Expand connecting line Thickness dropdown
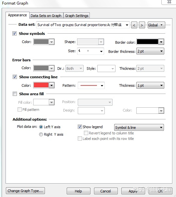This screenshot has width=176, height=197. coord(150,85)
